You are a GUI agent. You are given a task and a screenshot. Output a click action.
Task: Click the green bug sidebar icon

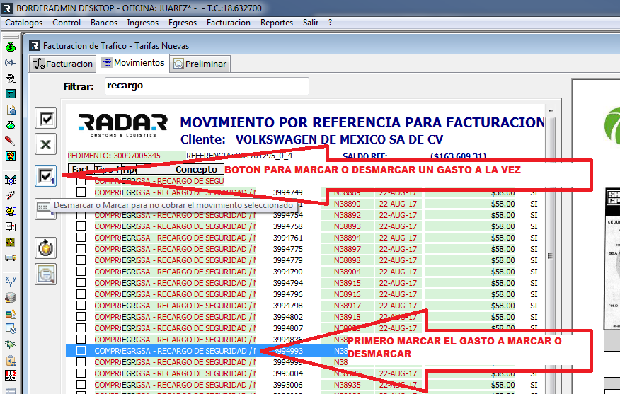click(11, 344)
